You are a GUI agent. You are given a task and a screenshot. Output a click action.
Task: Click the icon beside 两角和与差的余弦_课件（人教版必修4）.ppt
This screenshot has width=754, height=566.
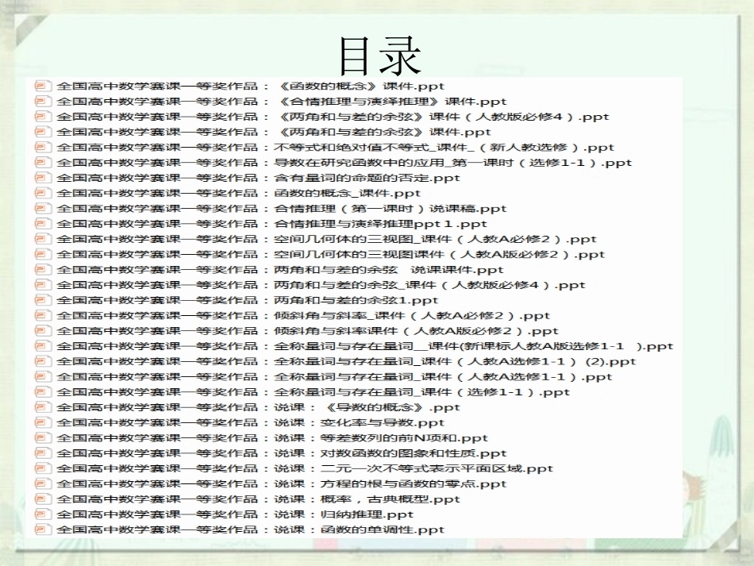42,285
